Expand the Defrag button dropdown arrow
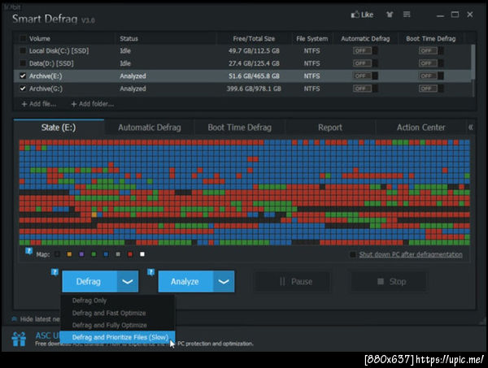This screenshot has height=368, width=488. coord(128,281)
